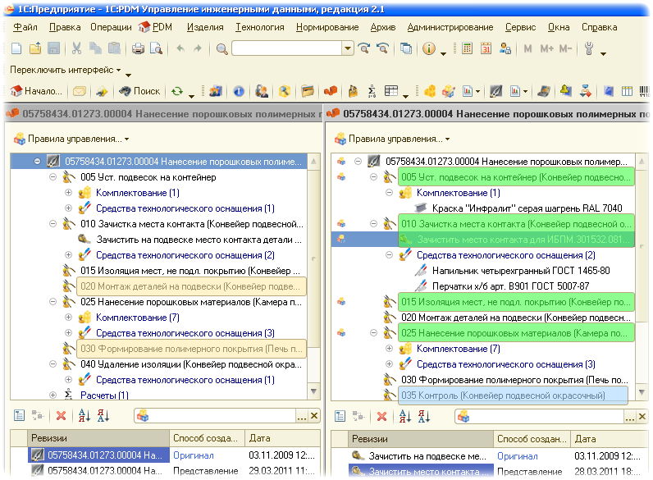
Task: Open Правила управления dropdown in left panel
Action: point(72,139)
